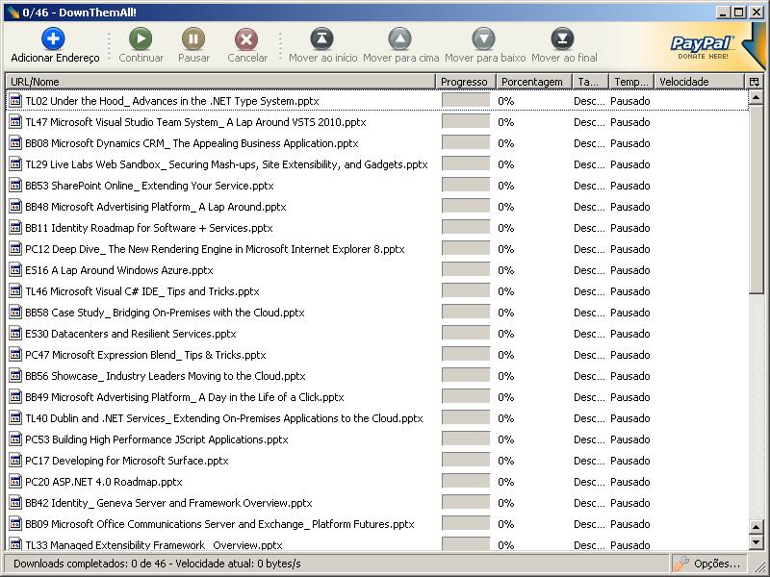Viewport: 770px width, 577px height.
Task: Click the Mover para baixo icon
Action: pos(484,38)
